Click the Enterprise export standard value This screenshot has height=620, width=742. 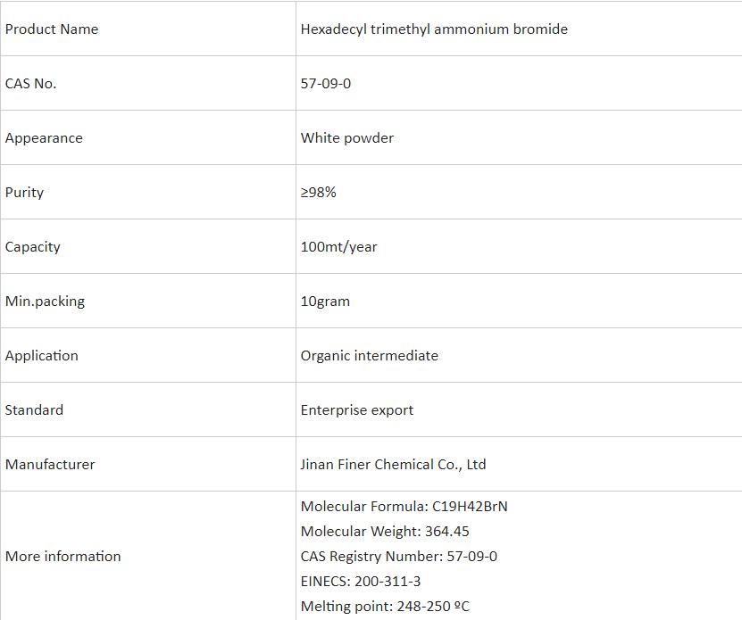tap(357, 409)
